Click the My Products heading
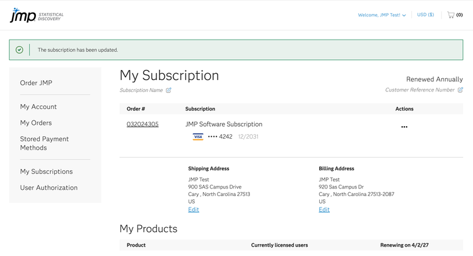 pos(148,229)
